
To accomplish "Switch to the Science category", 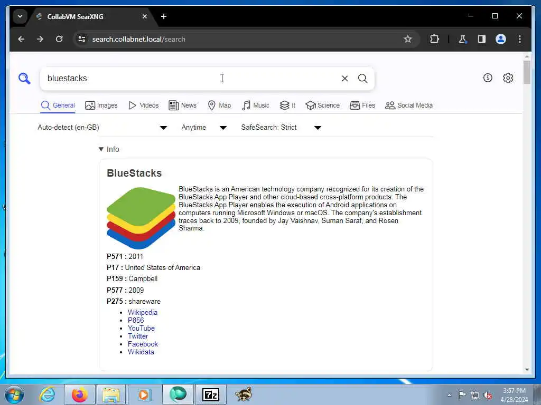I will [x=322, y=105].
